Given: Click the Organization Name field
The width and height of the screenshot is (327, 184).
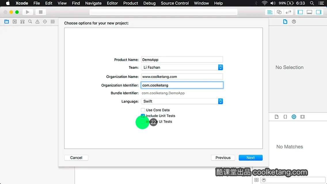Looking at the screenshot, I should (x=182, y=77).
